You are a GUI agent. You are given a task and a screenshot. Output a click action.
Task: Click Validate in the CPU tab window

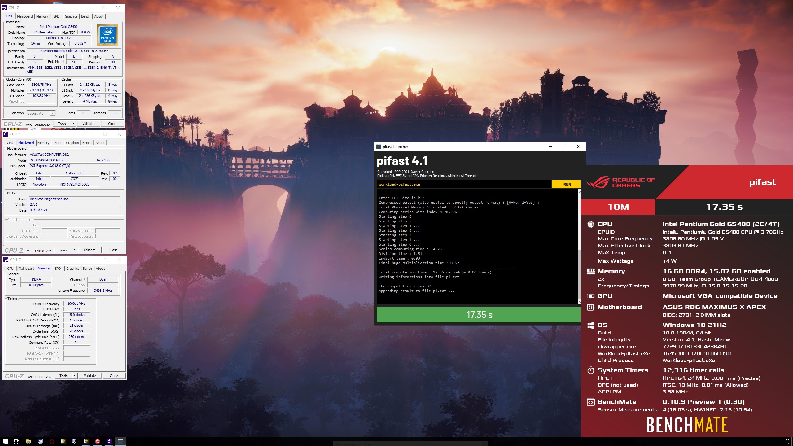click(x=88, y=124)
